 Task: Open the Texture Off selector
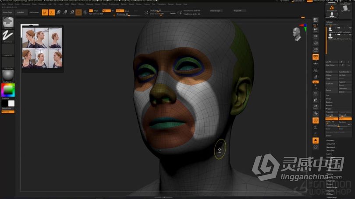tap(8, 63)
